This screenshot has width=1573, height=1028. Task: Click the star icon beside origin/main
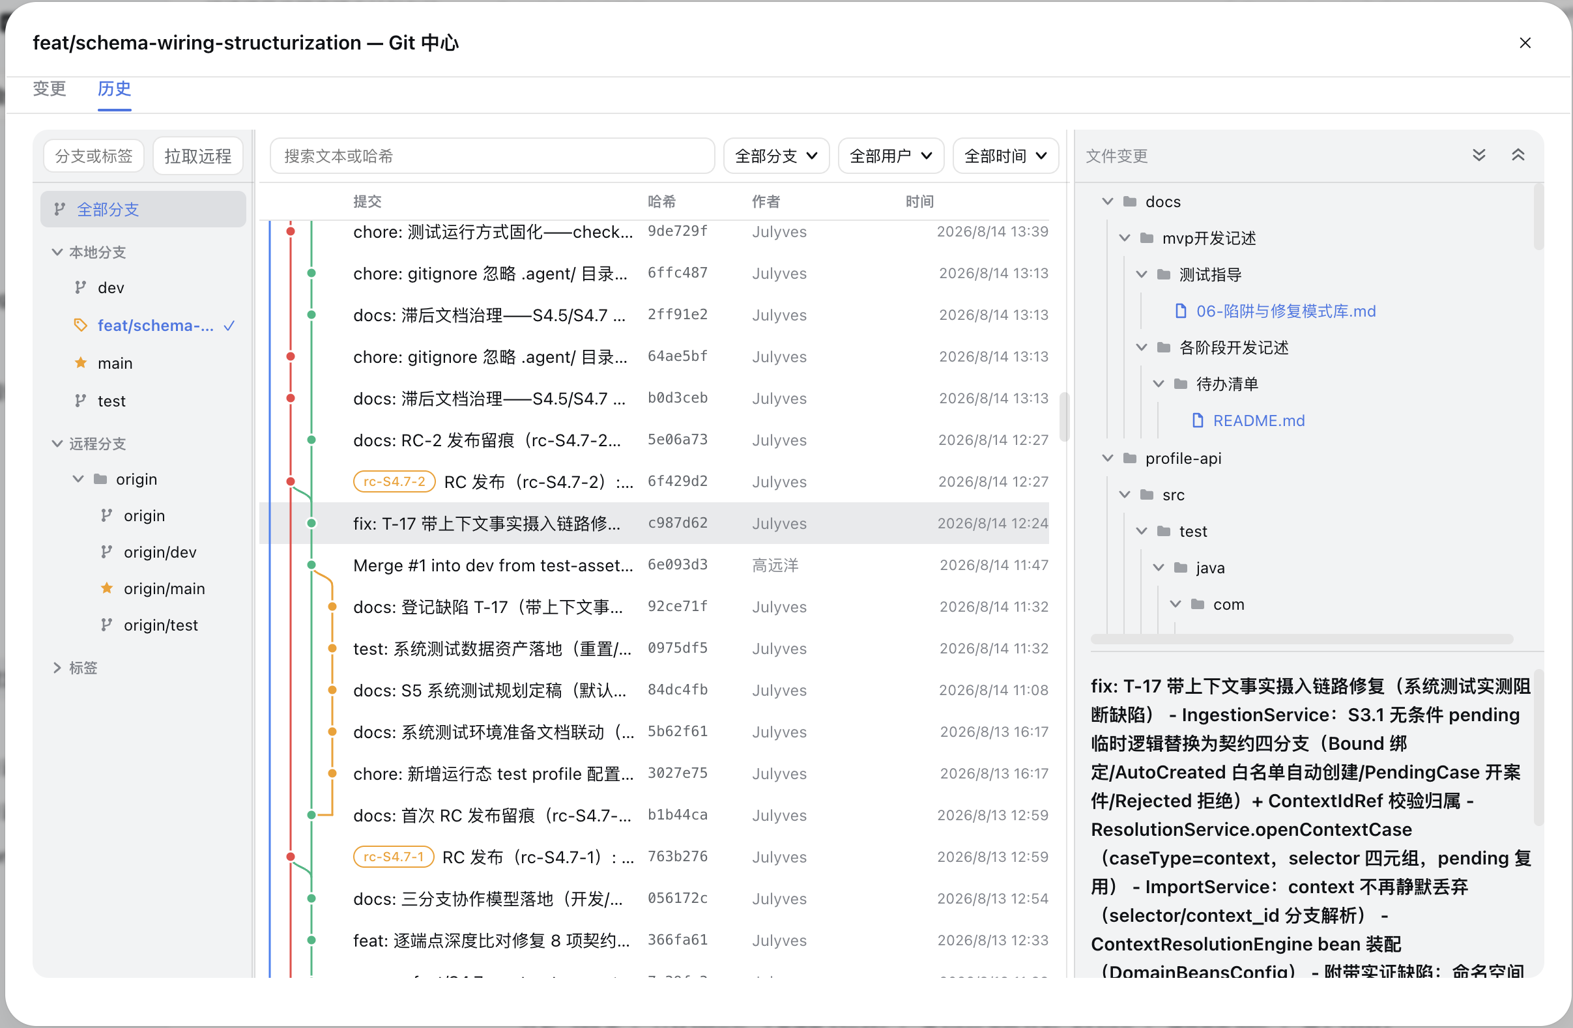click(x=106, y=588)
